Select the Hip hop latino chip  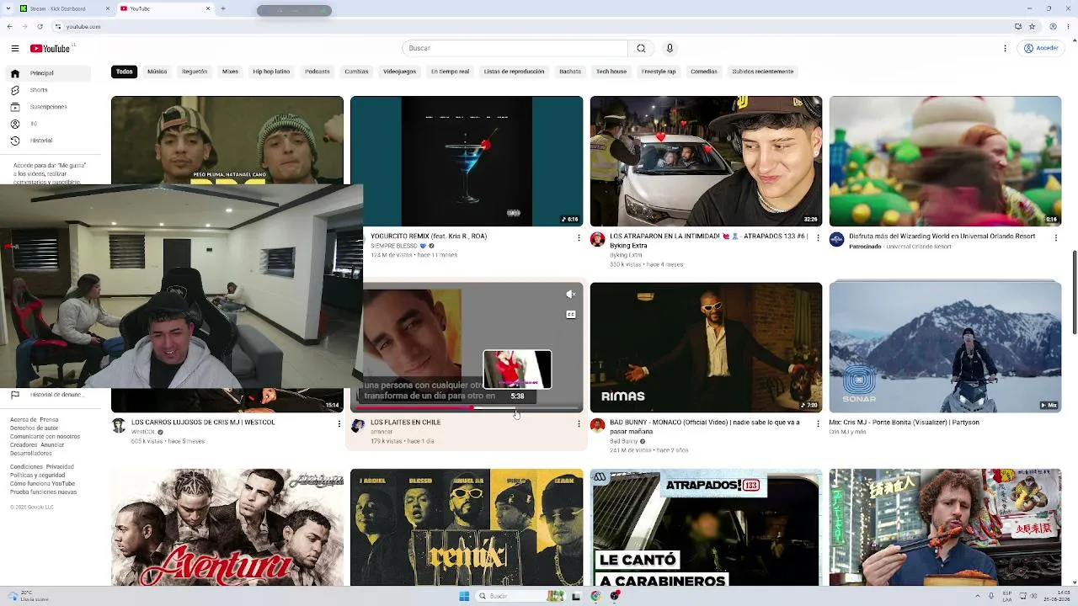(x=271, y=72)
